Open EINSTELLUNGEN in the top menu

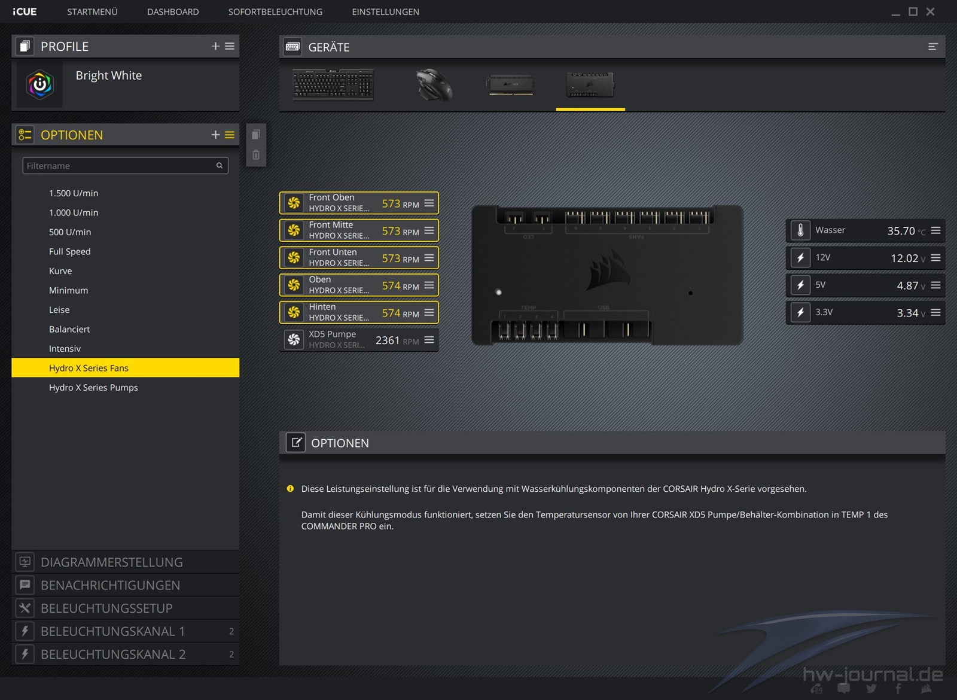point(385,12)
